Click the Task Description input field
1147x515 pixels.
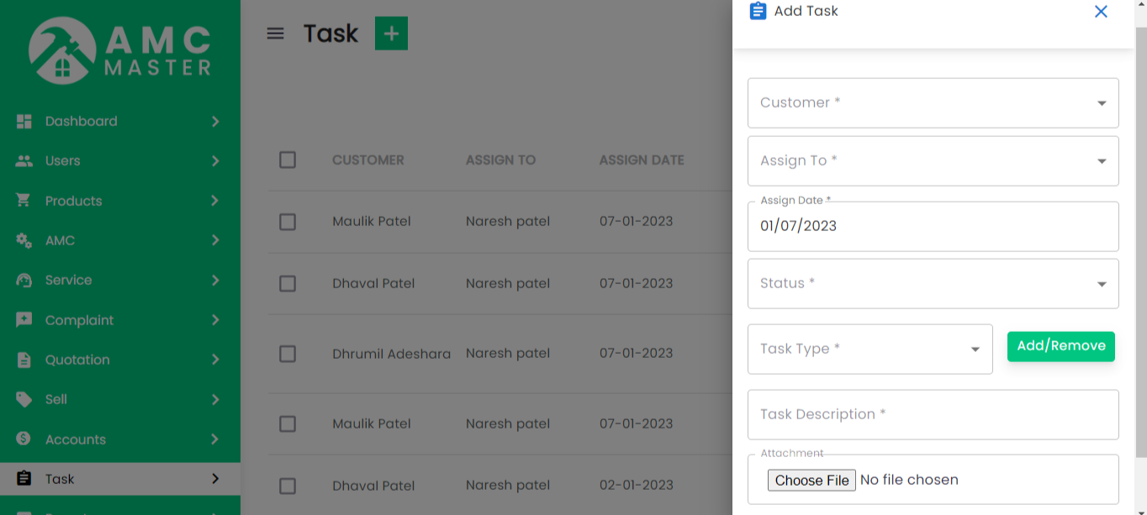click(x=933, y=414)
